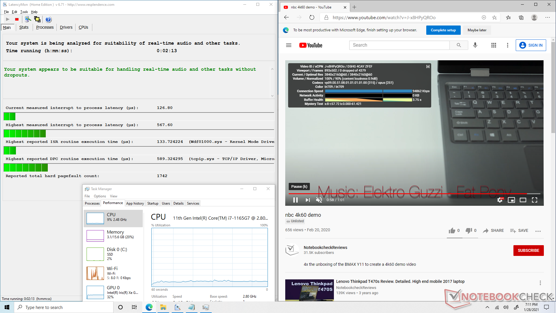Open LatencyMon File menu

(x=6, y=12)
